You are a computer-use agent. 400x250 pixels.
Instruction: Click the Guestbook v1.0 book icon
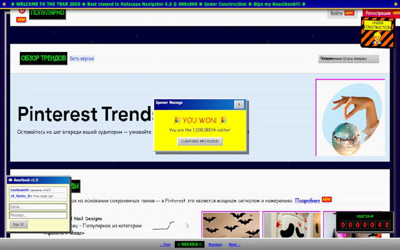11,180
